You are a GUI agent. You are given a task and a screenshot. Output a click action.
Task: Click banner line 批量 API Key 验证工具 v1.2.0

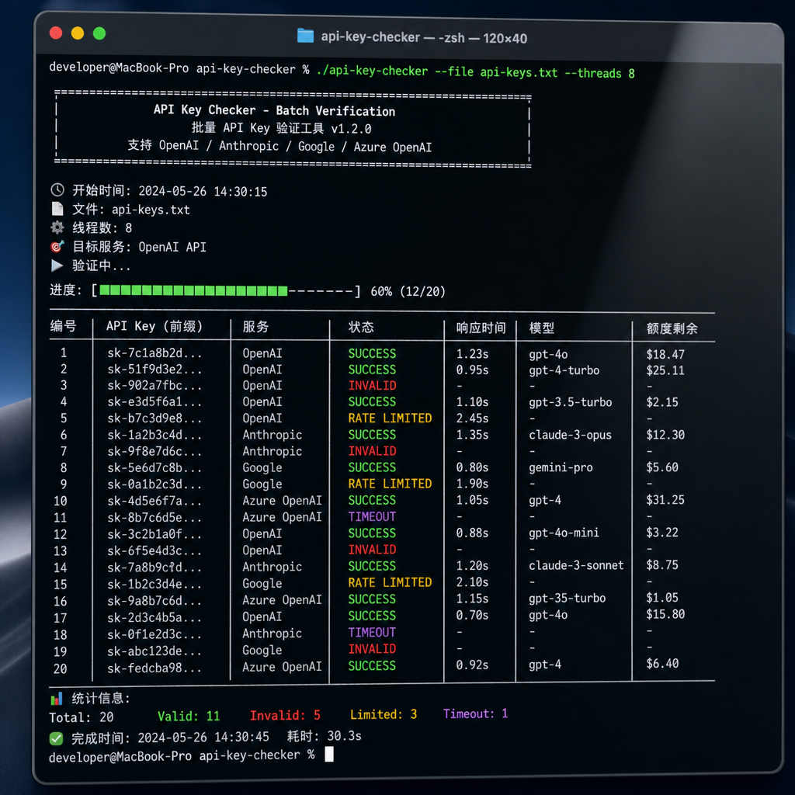(x=281, y=128)
